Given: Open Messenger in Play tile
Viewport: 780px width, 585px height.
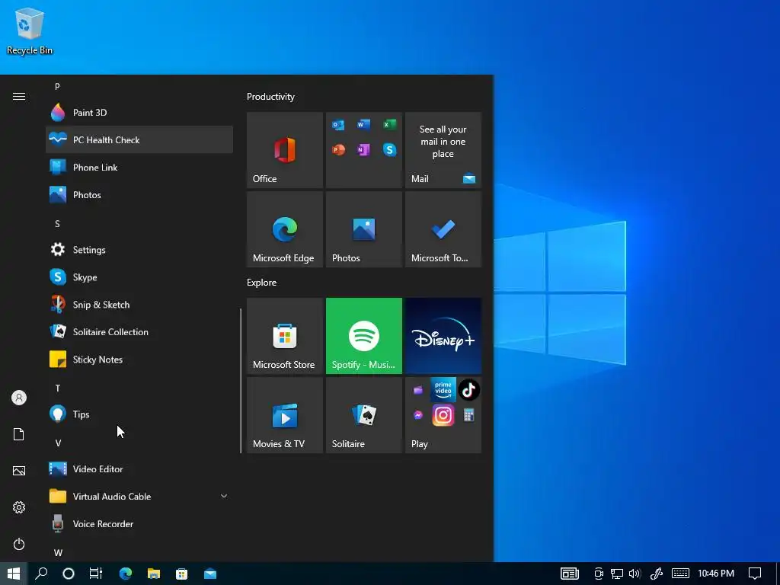Looking at the screenshot, I should [x=418, y=415].
